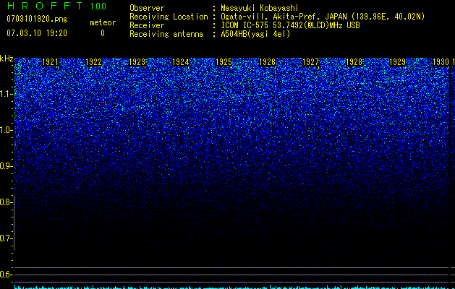Click the 1923 time marker
Image resolution: width=455 pixels, height=289 pixels.
pos(137,62)
